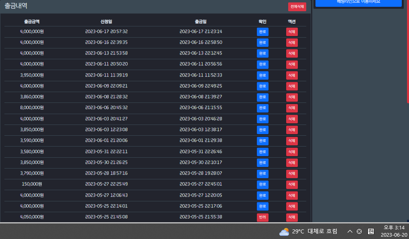Screen dimensions: 409x239
Task: Click the 29°C 대체로 흐림 weather text
Action: 315,231
